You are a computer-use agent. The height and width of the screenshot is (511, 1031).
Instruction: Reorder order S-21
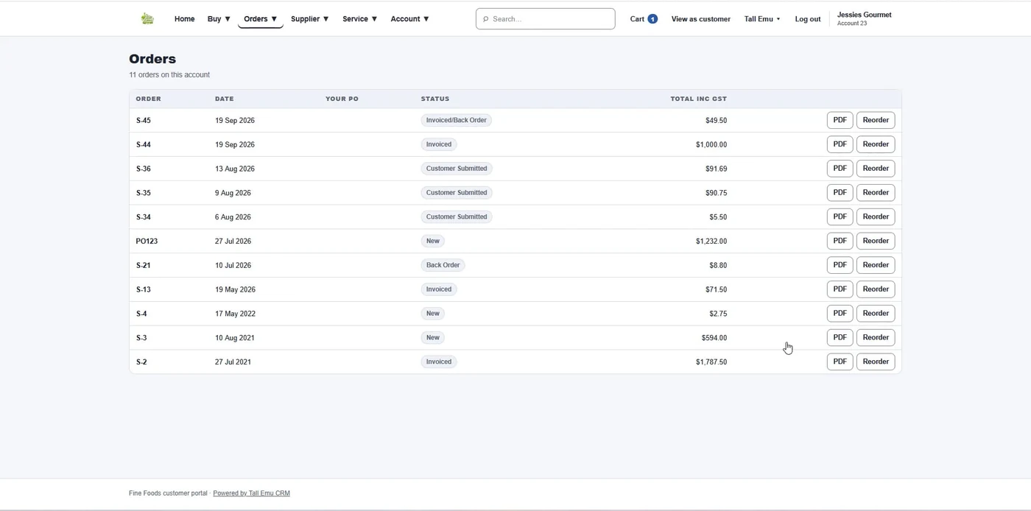tap(876, 265)
